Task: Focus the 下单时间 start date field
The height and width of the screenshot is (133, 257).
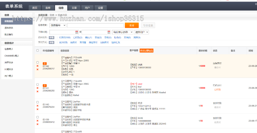Action: point(64,32)
